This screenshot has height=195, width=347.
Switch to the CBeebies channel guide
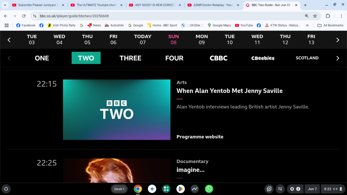coord(263,58)
